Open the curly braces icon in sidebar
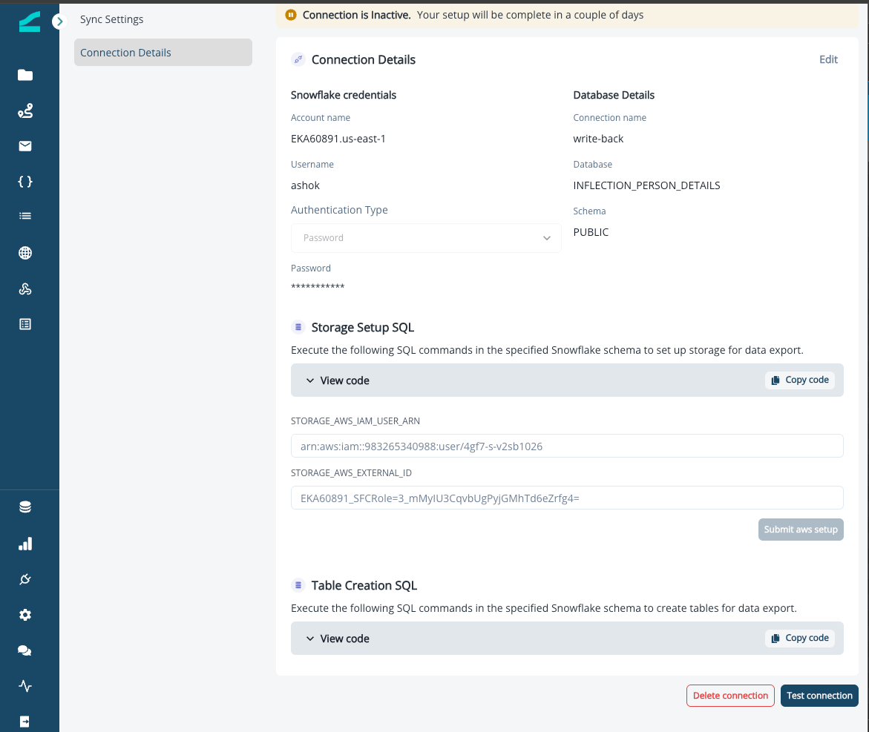 pos(25,182)
